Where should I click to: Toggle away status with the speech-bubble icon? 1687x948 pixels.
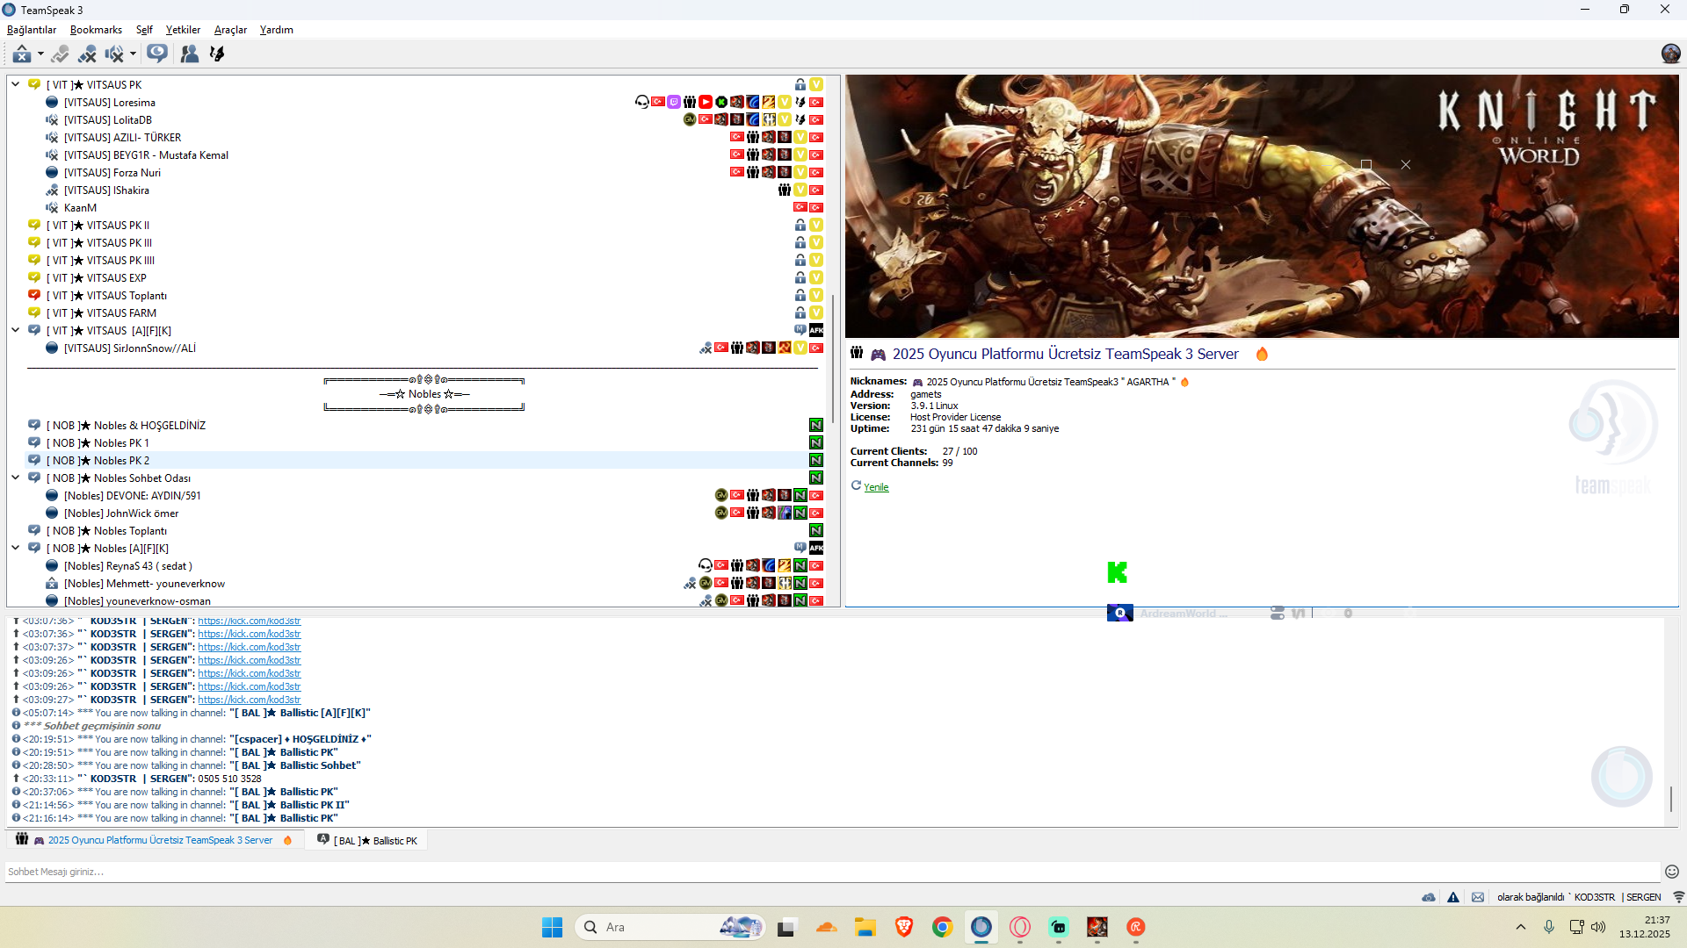tap(157, 54)
